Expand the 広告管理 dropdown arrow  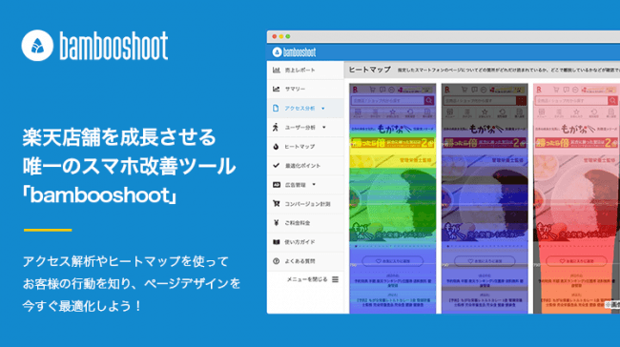314,185
